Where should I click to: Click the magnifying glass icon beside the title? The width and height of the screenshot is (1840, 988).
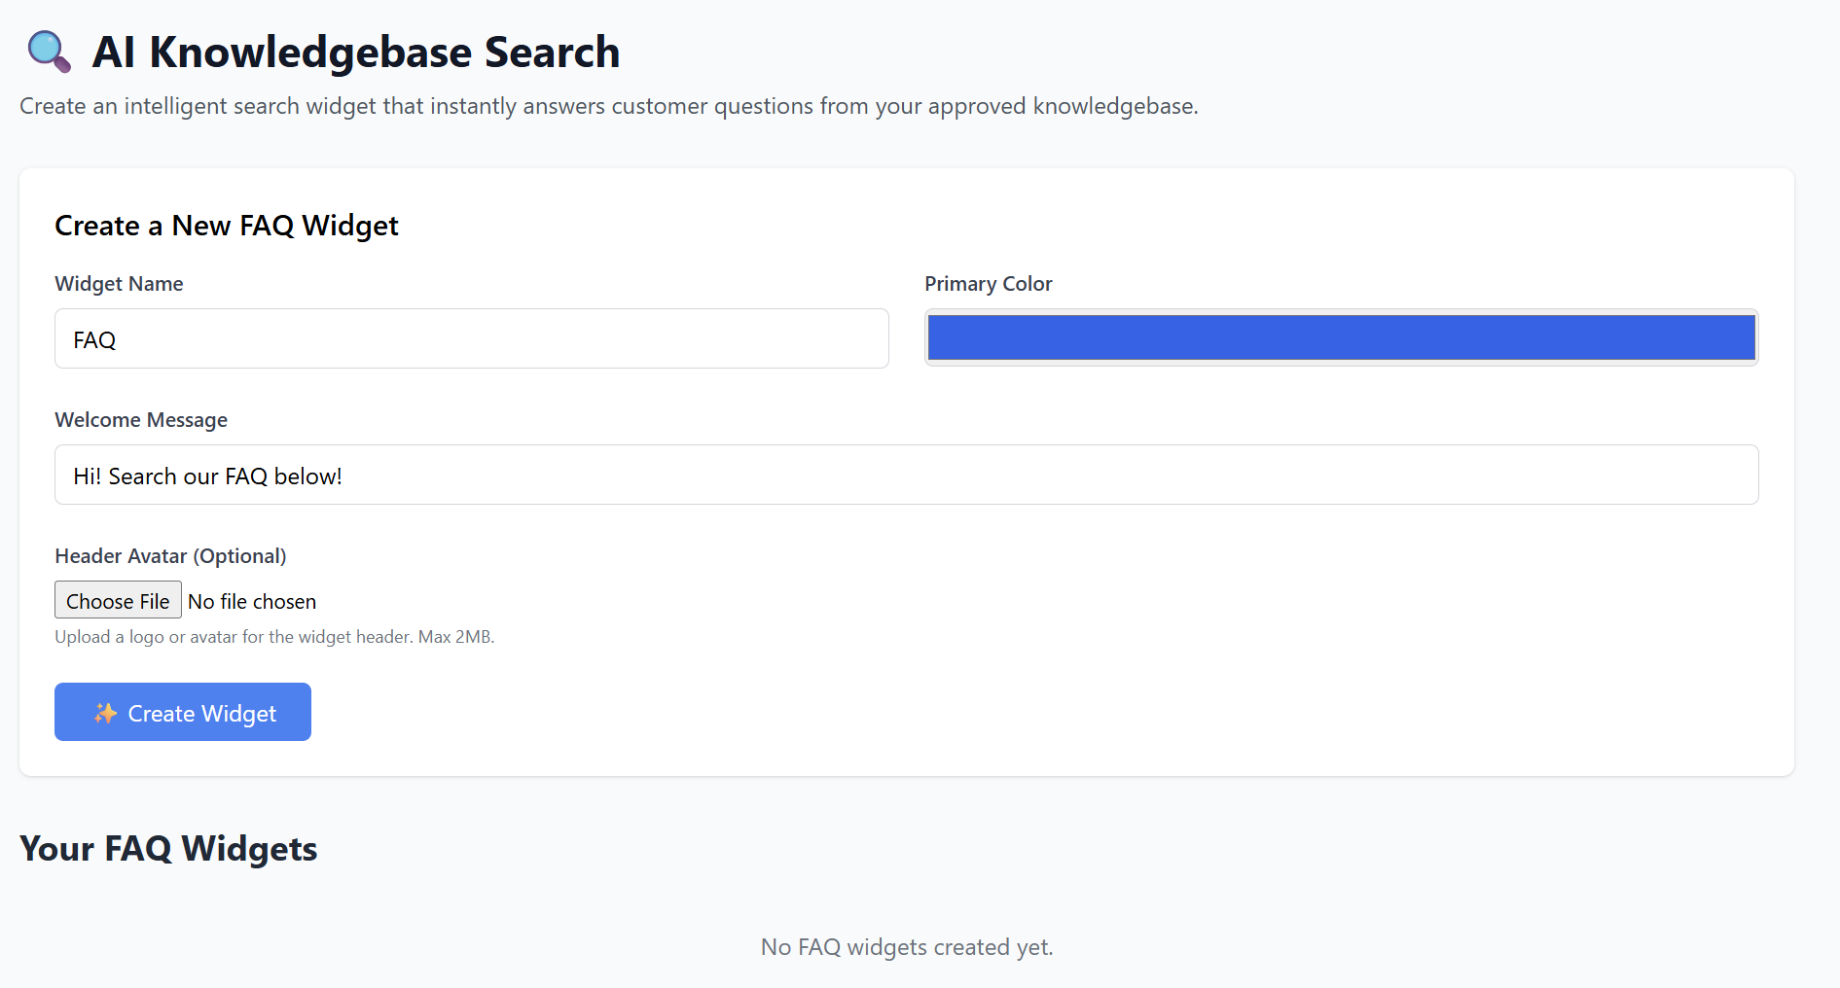(x=48, y=52)
